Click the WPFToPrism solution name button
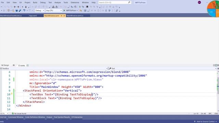The width and height of the screenshot is (219, 123). click(x=140, y=2)
